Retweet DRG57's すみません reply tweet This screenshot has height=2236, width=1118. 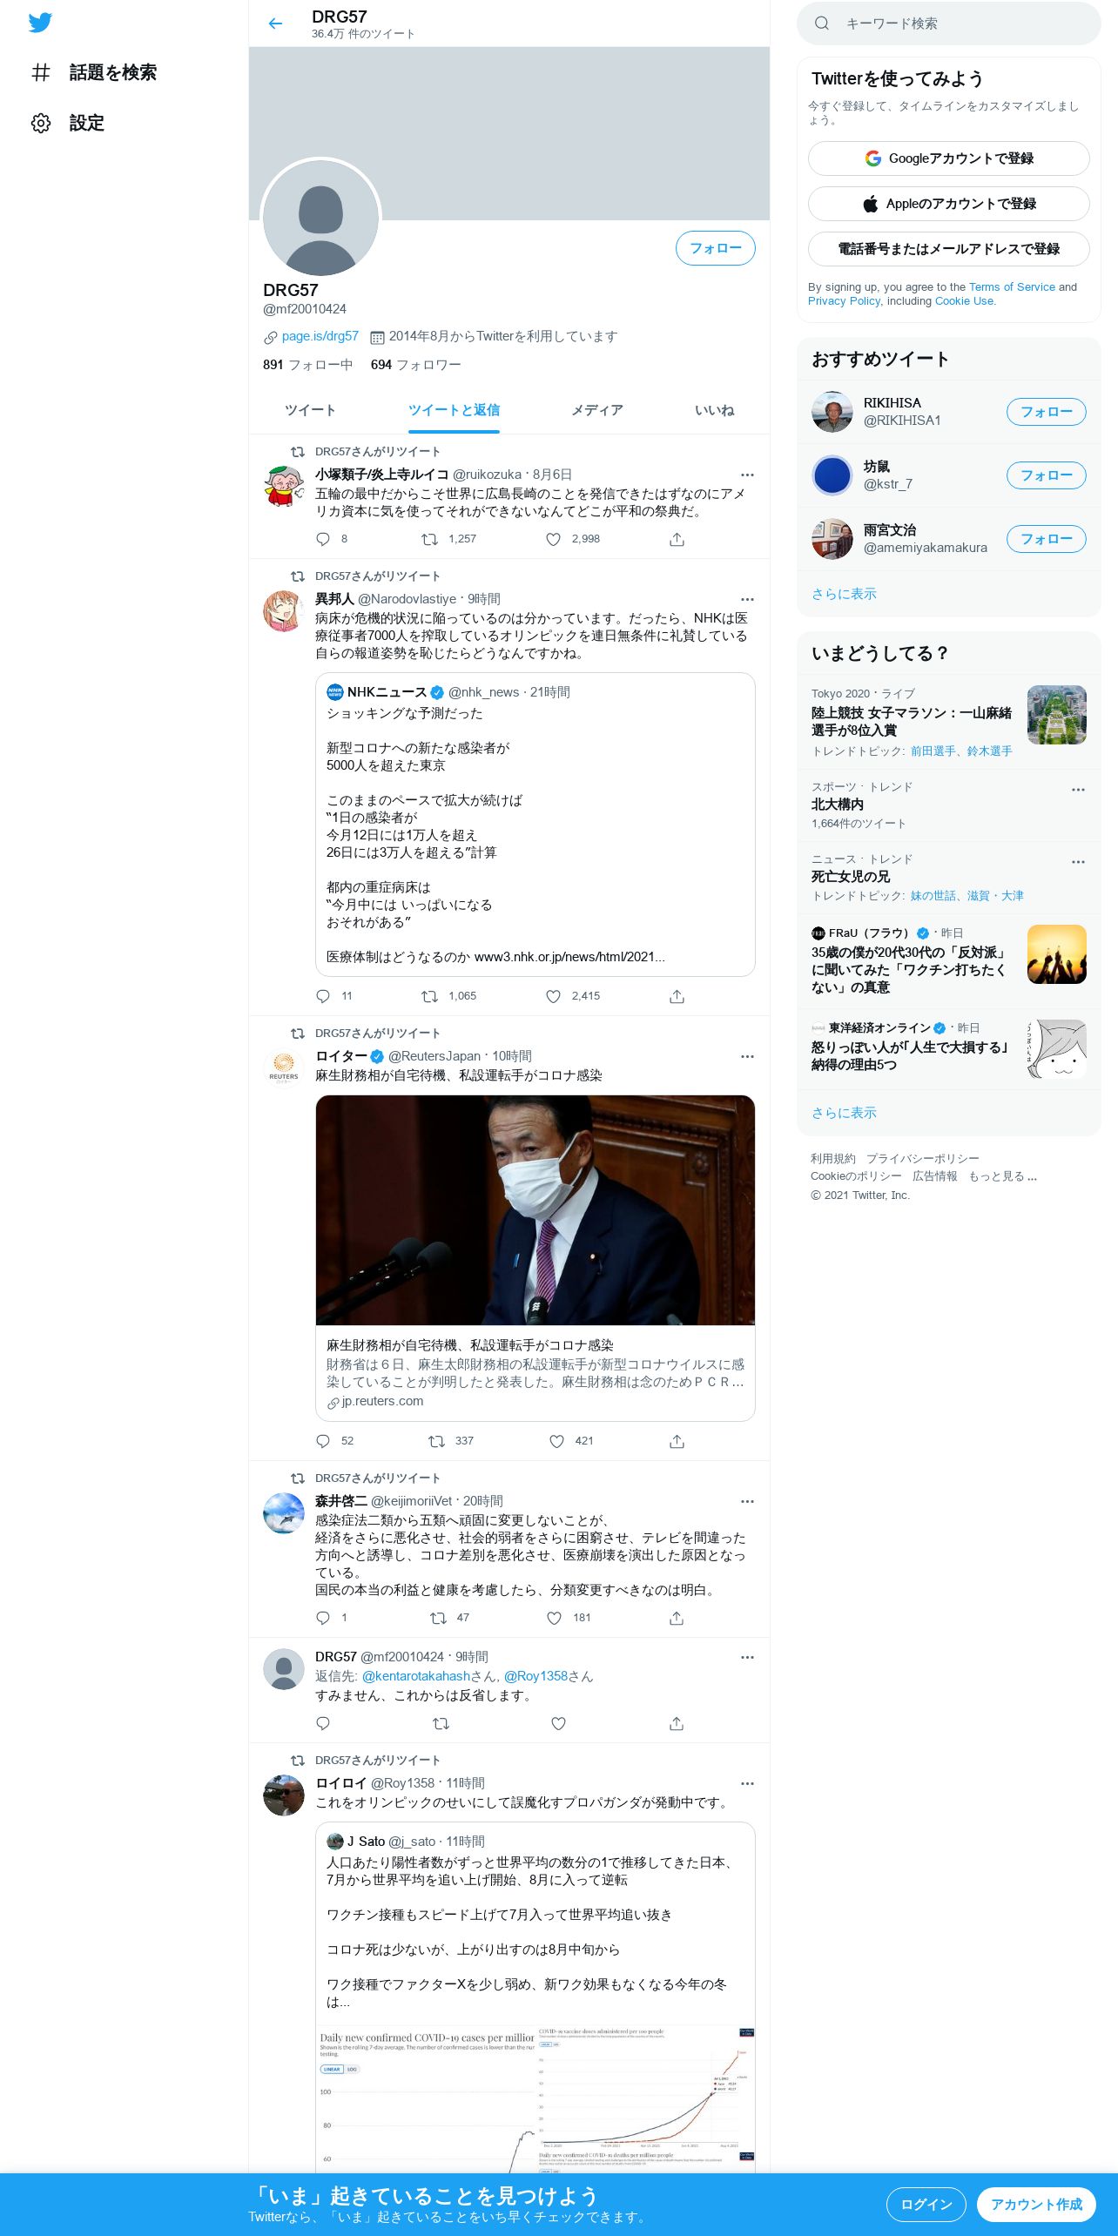pyautogui.click(x=441, y=1723)
